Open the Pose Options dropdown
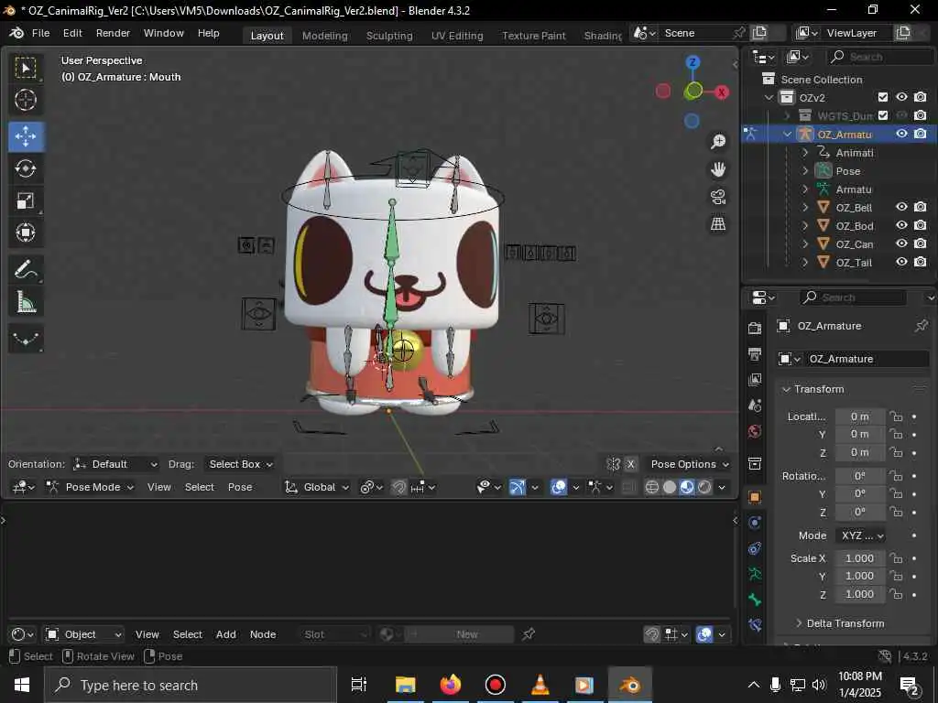 tap(689, 464)
